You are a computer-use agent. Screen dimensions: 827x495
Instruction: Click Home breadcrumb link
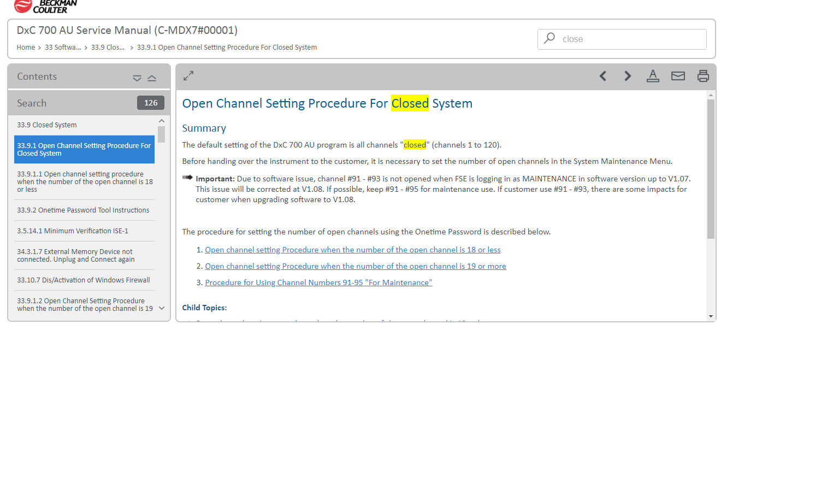pyautogui.click(x=26, y=48)
